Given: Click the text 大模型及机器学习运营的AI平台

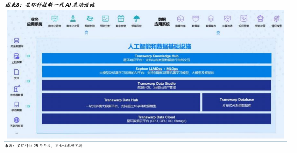Looking at the screenshot, I should tap(122, 73).
